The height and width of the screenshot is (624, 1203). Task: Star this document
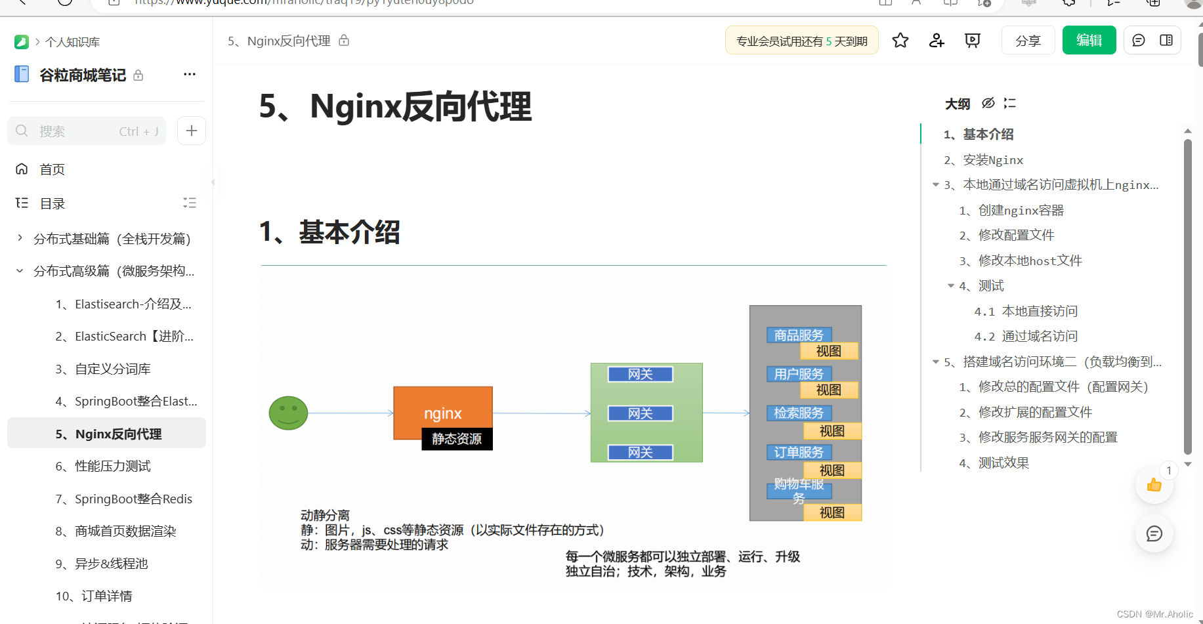click(x=900, y=40)
